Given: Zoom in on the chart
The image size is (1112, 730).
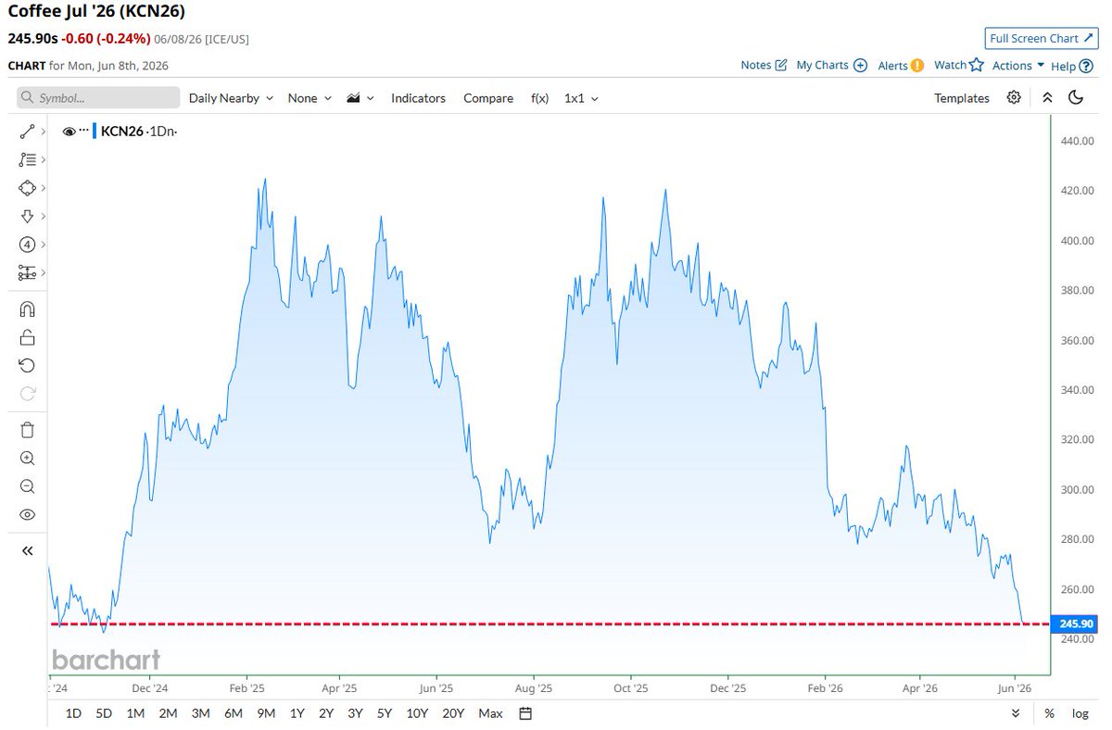Looking at the screenshot, I should click(x=27, y=459).
